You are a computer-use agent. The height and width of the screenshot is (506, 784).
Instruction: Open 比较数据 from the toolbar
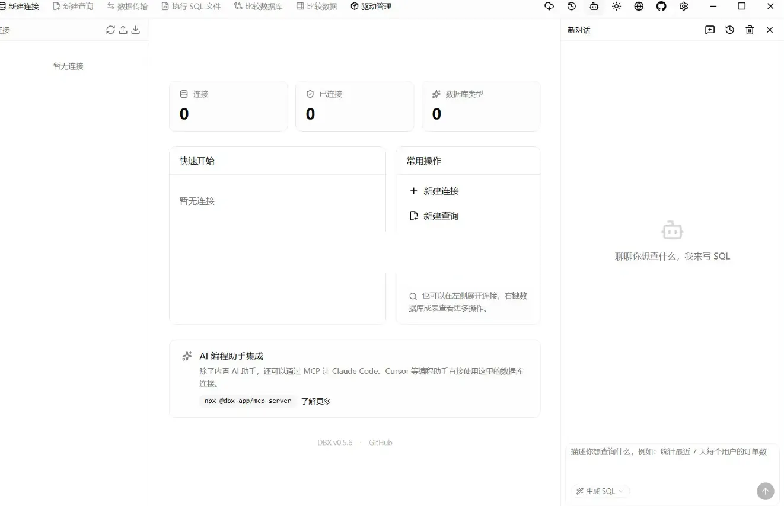[317, 7]
